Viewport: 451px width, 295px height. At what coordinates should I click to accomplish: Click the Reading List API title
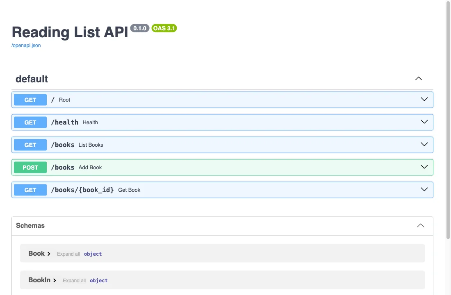(70, 32)
